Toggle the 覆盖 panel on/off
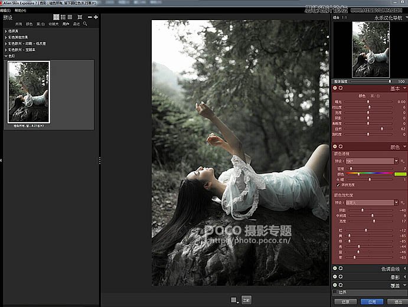Image resolution: width=408 pixels, height=307 pixels. [x=335, y=285]
